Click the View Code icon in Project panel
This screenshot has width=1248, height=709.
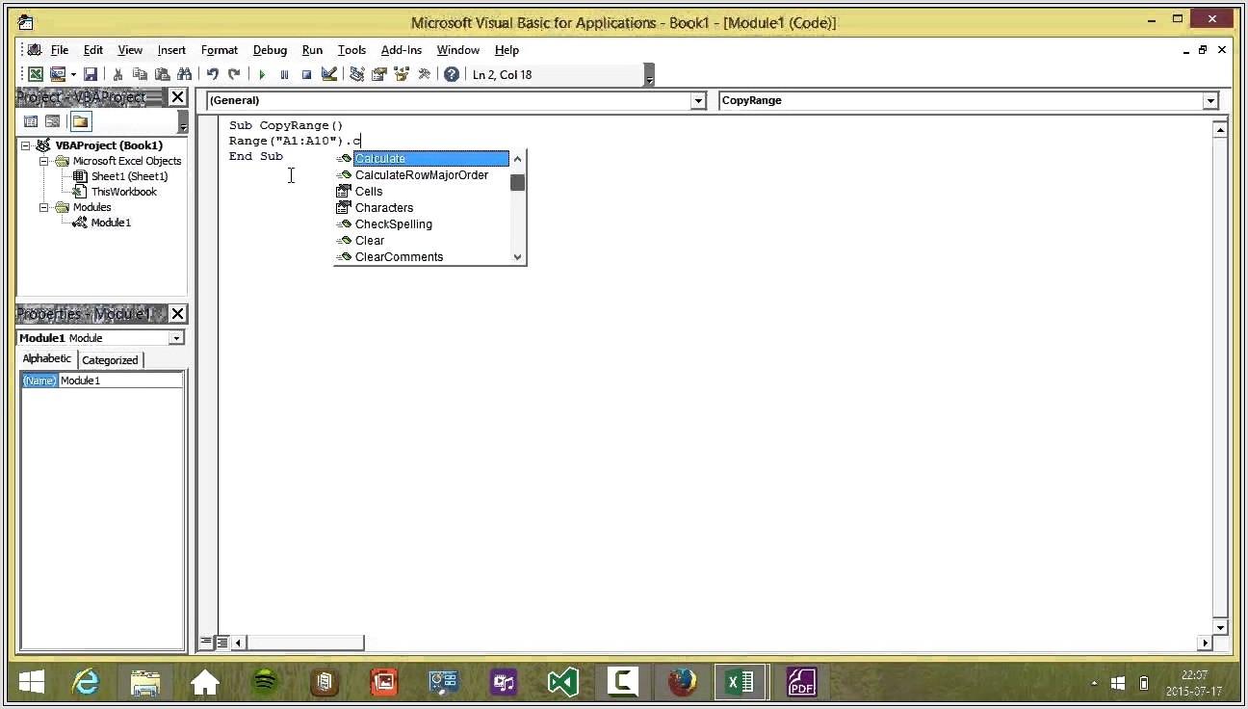pos(31,121)
